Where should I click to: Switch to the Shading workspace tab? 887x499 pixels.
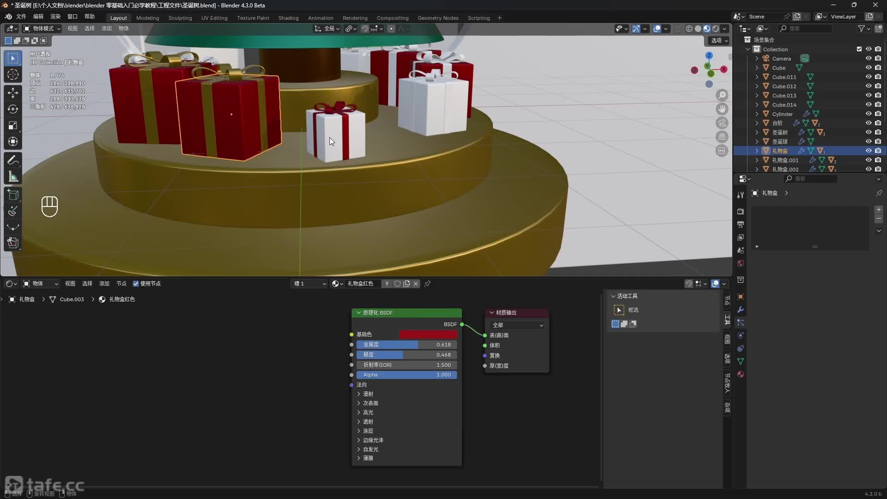coord(288,18)
